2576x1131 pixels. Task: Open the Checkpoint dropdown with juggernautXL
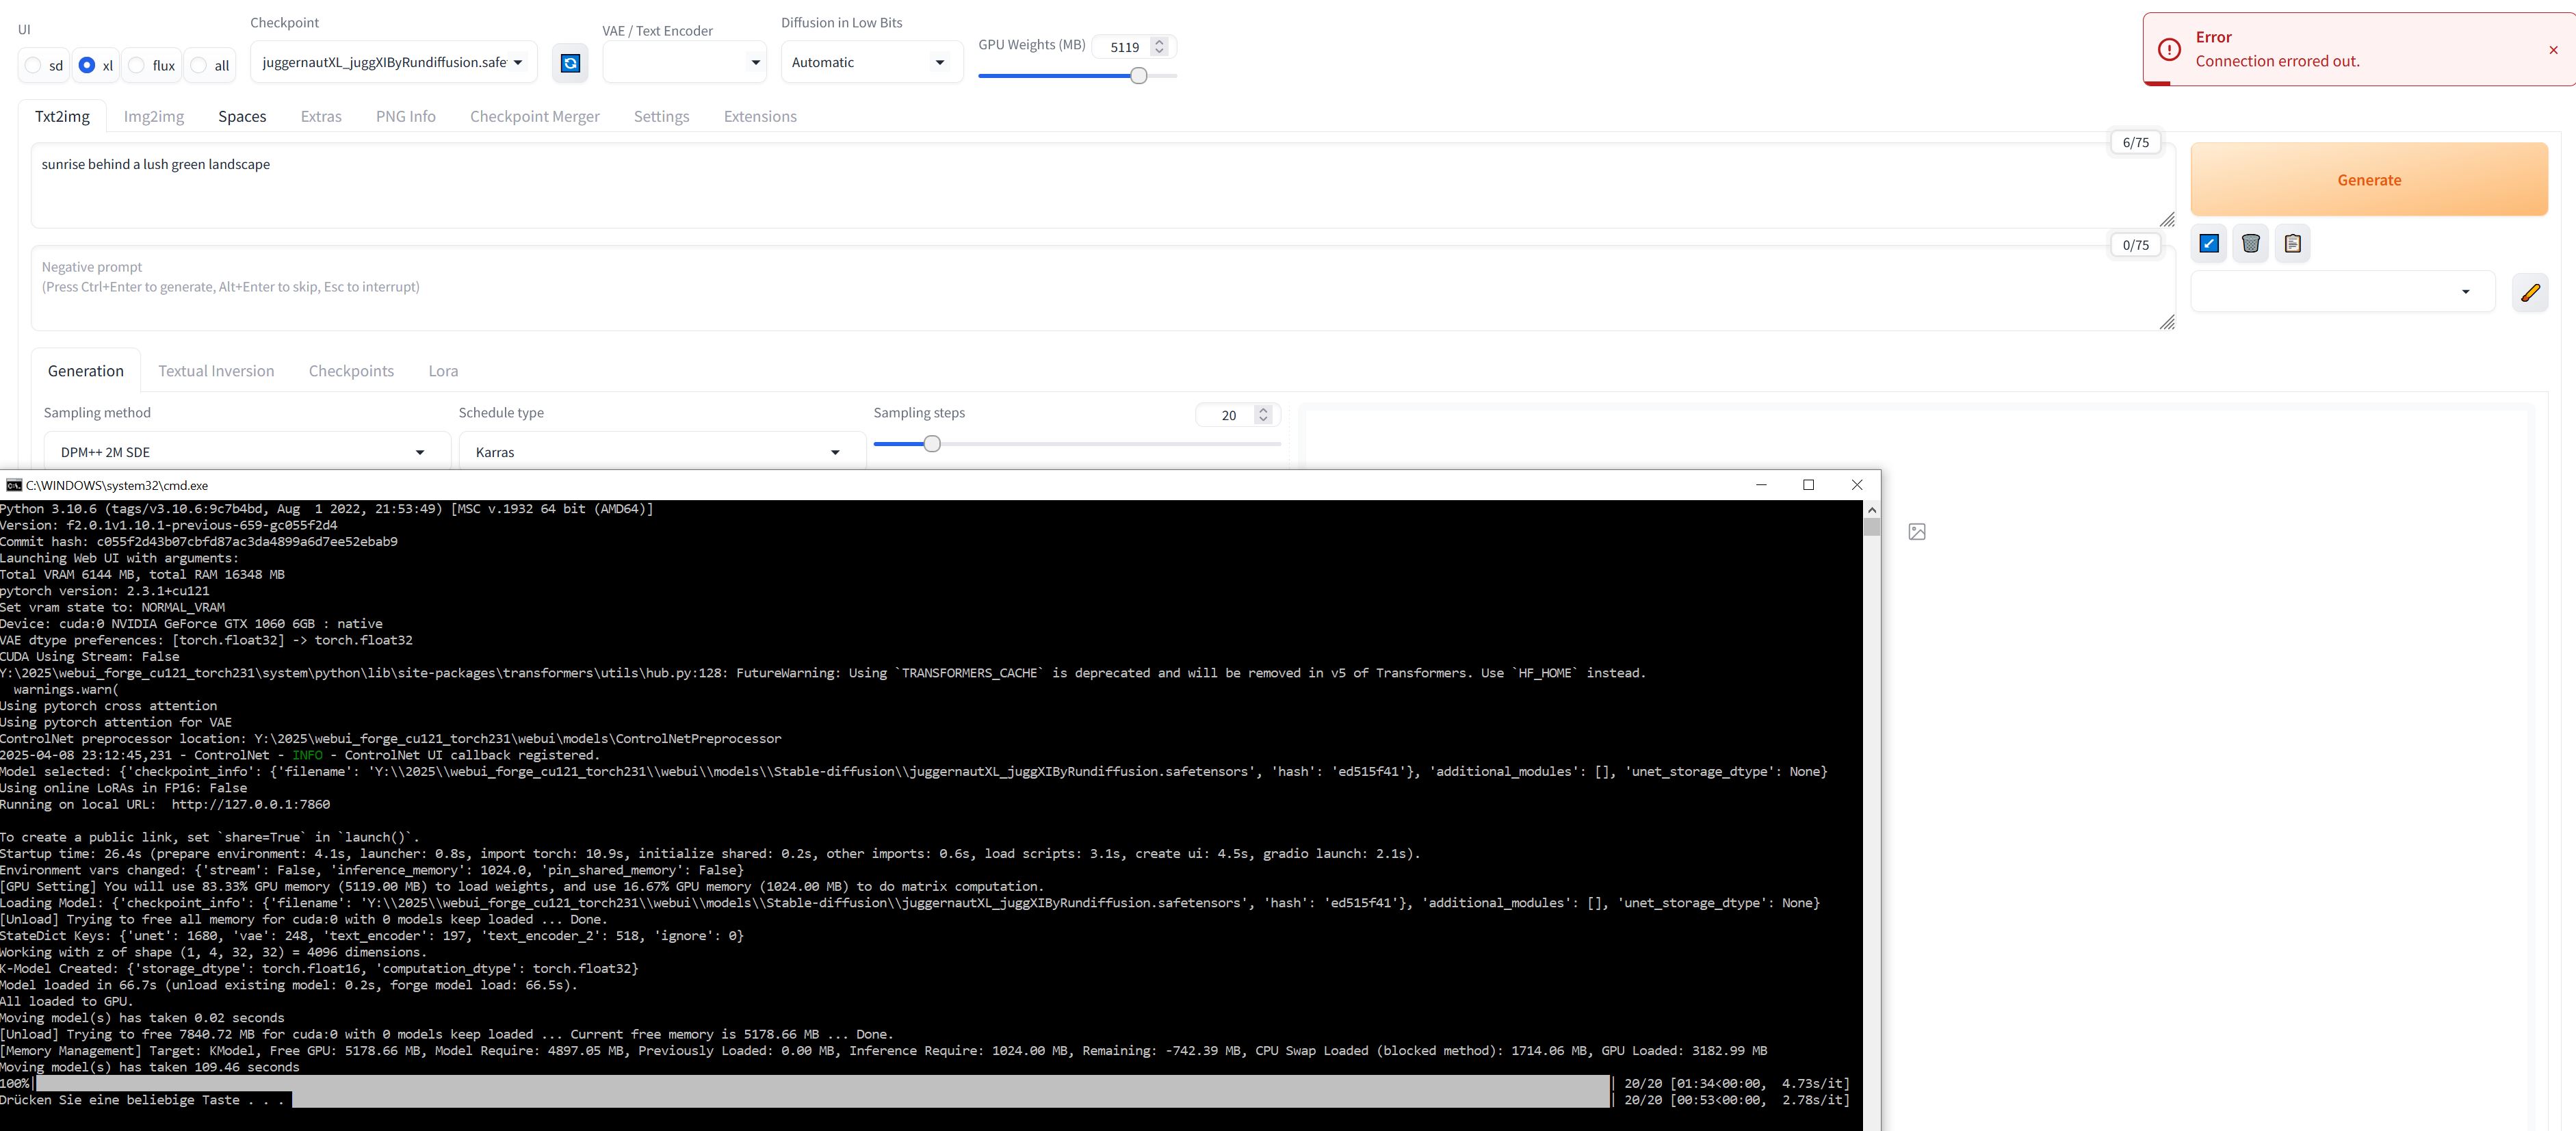tap(392, 62)
